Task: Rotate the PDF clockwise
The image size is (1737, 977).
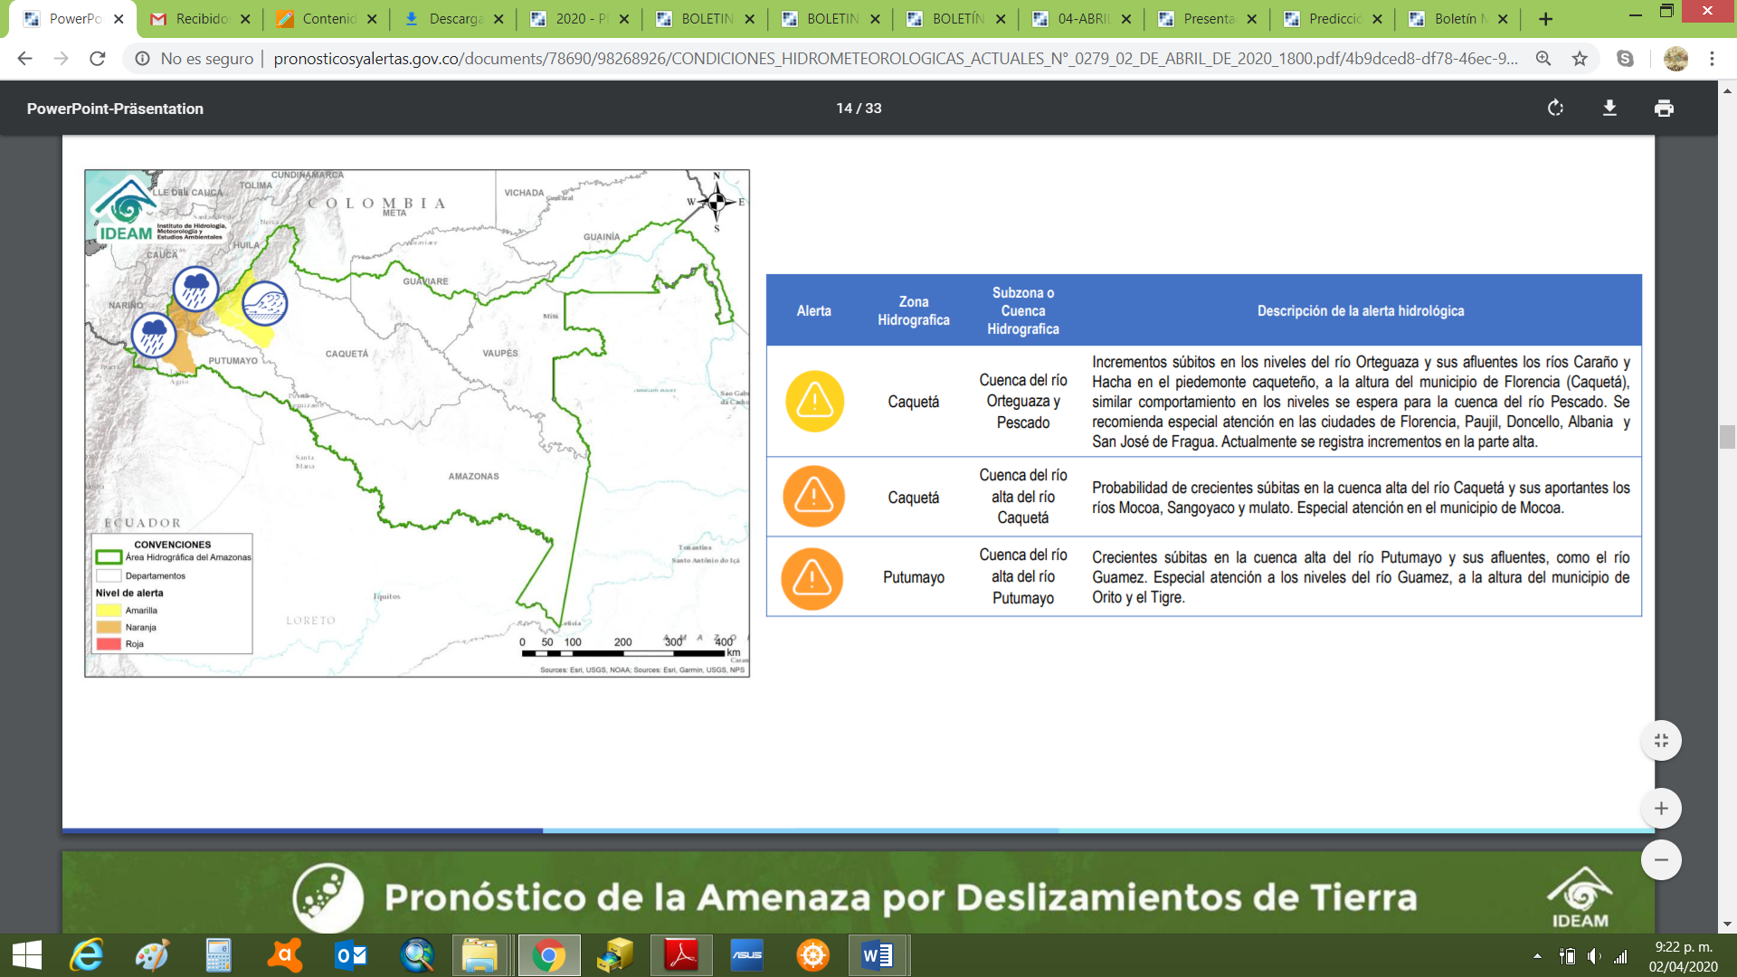Action: (1555, 109)
